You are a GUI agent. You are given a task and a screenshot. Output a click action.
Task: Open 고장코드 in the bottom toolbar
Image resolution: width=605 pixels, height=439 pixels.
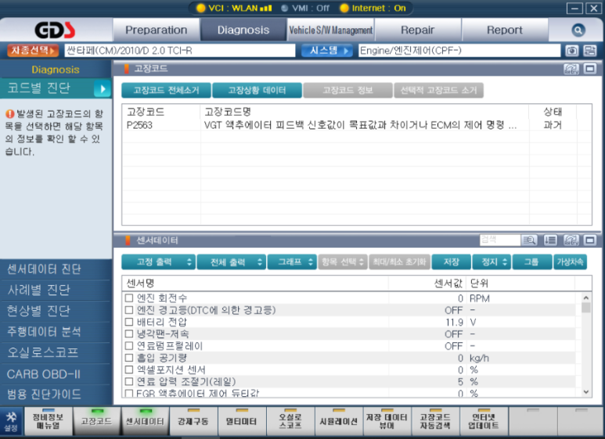point(96,421)
